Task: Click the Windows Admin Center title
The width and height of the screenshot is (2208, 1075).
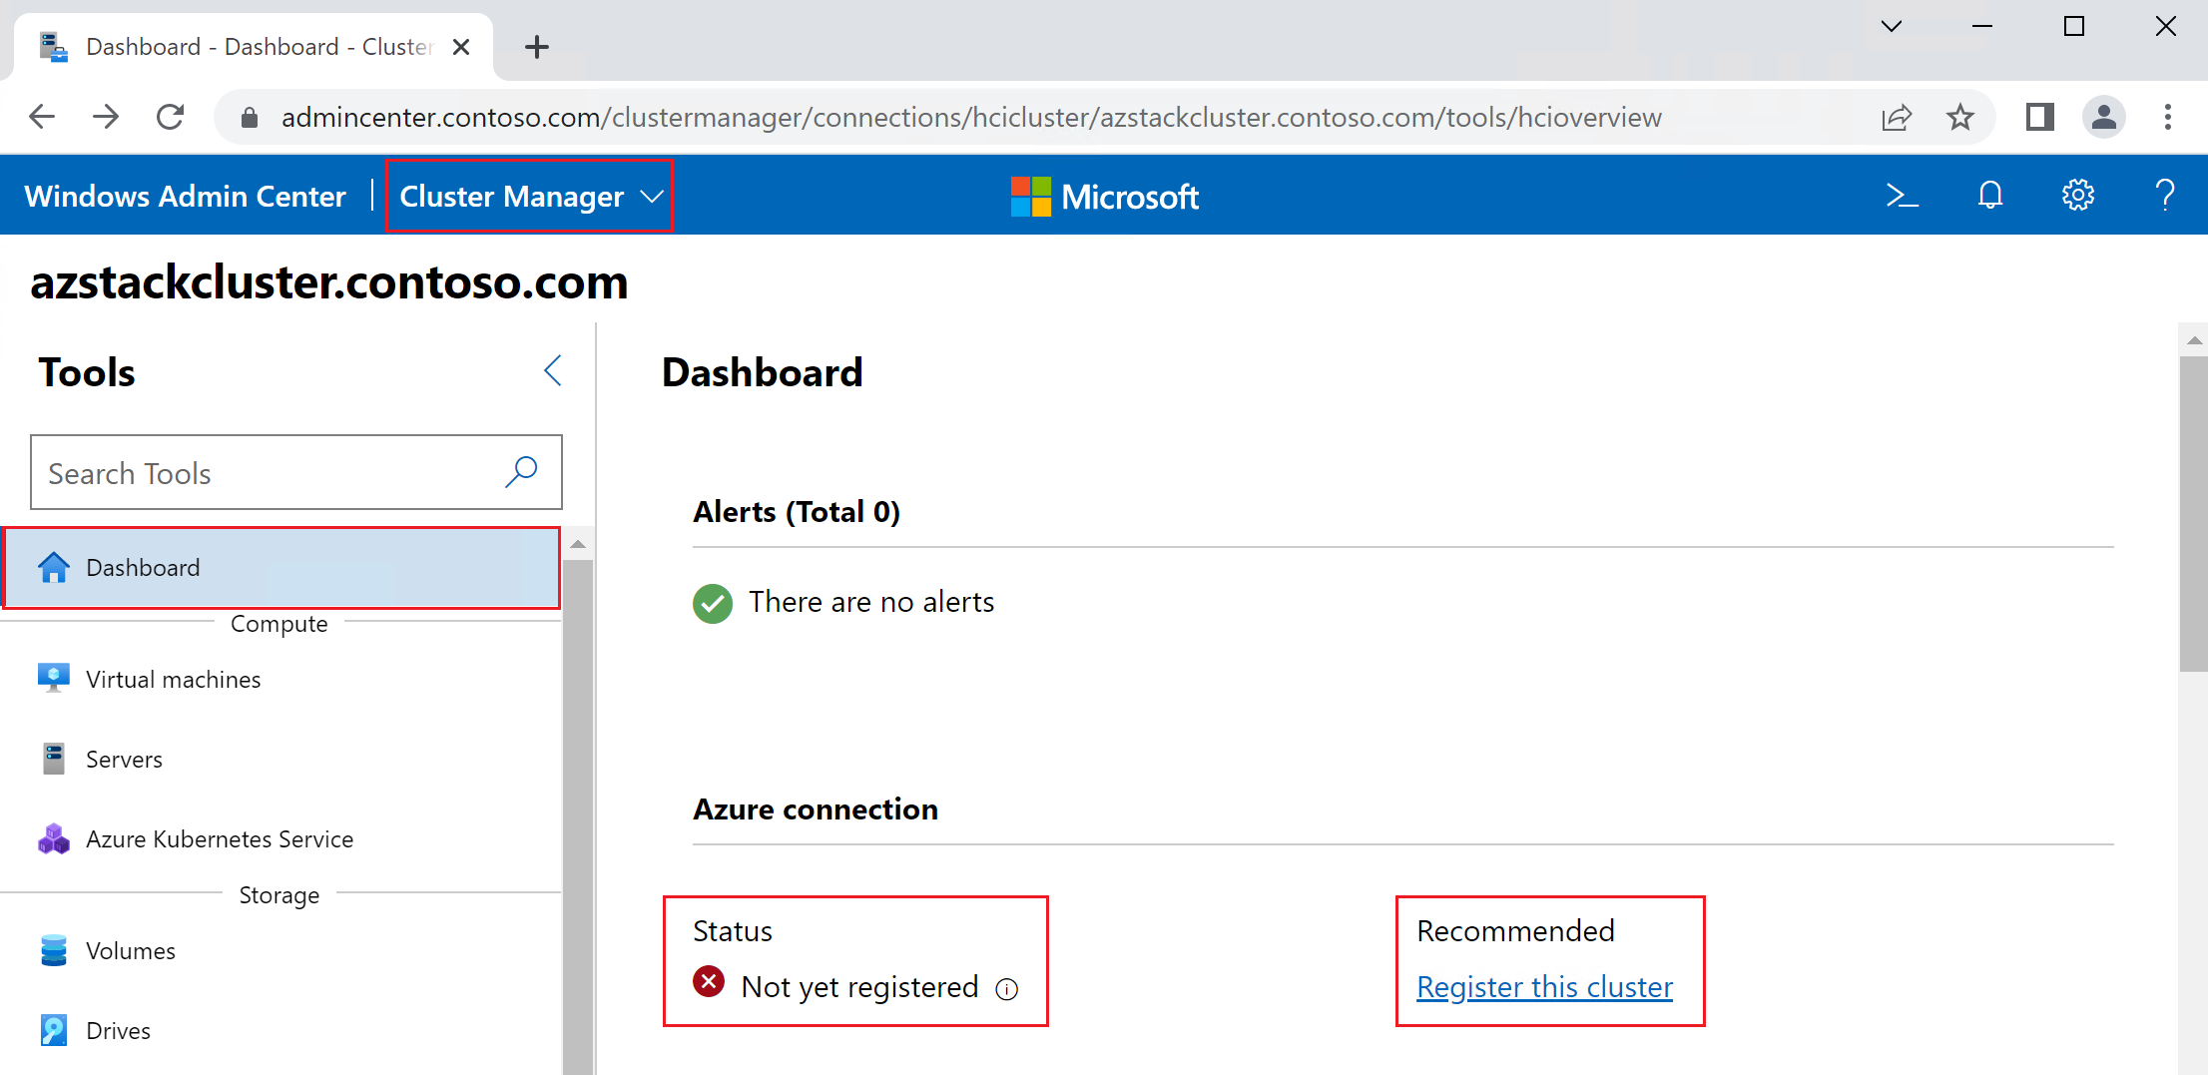Action: (185, 196)
